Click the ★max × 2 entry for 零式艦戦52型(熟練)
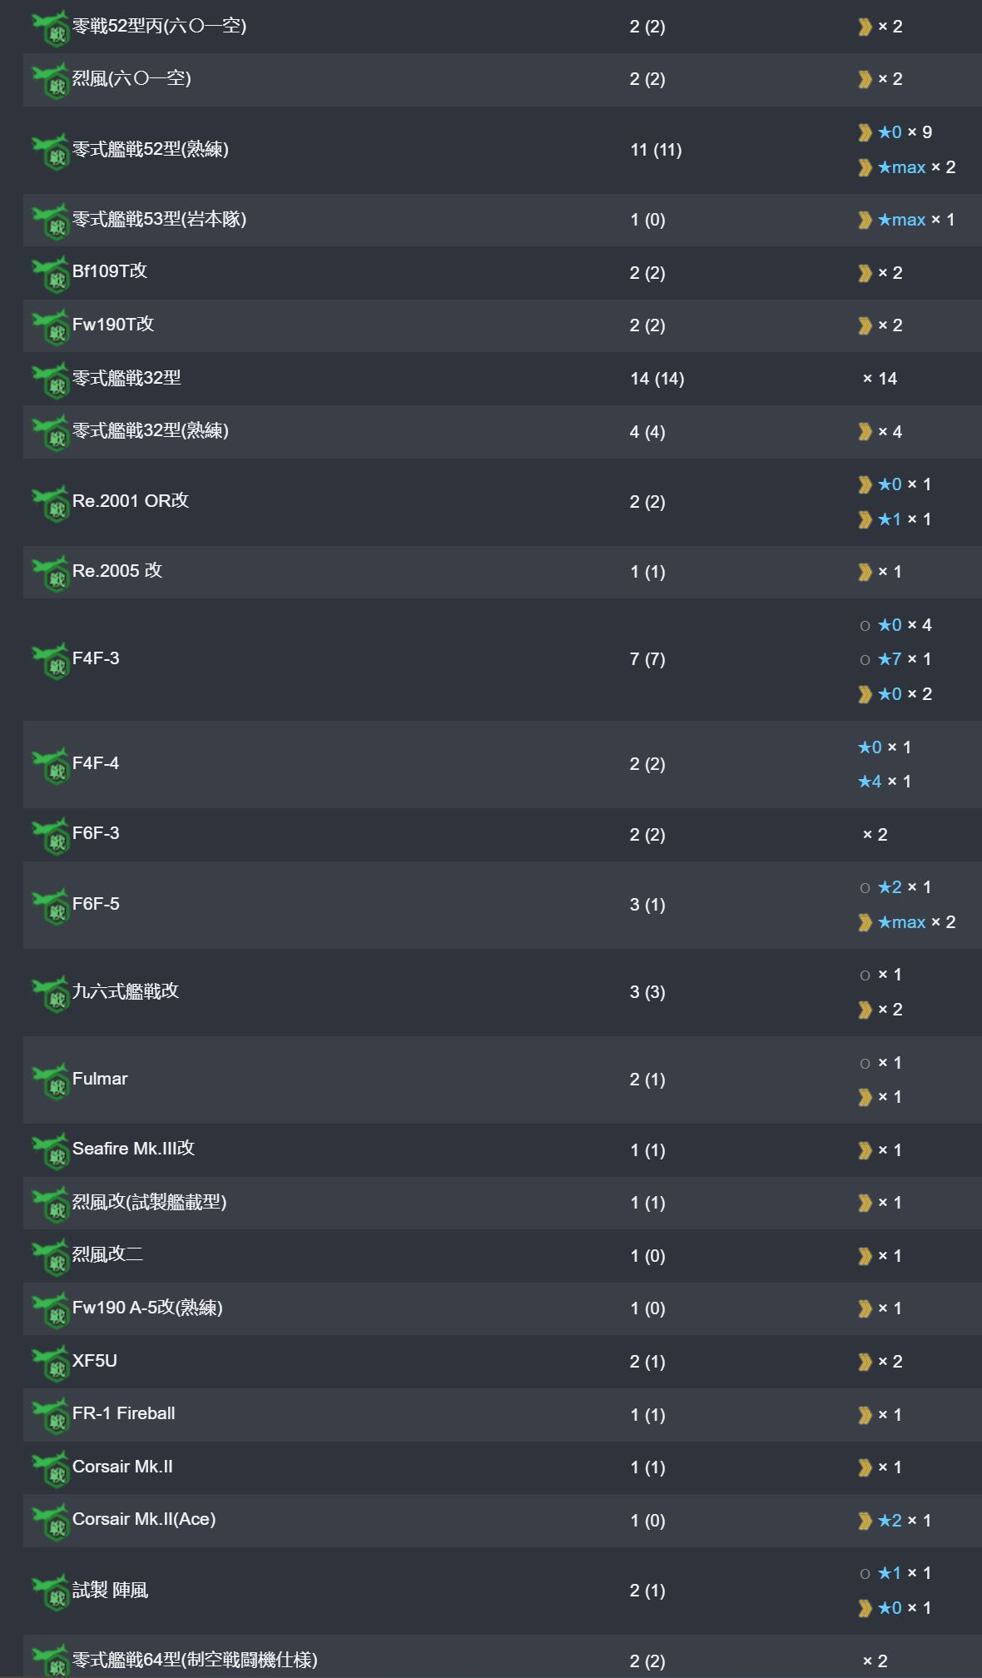Viewport: 982px width, 1678px height. (916, 167)
